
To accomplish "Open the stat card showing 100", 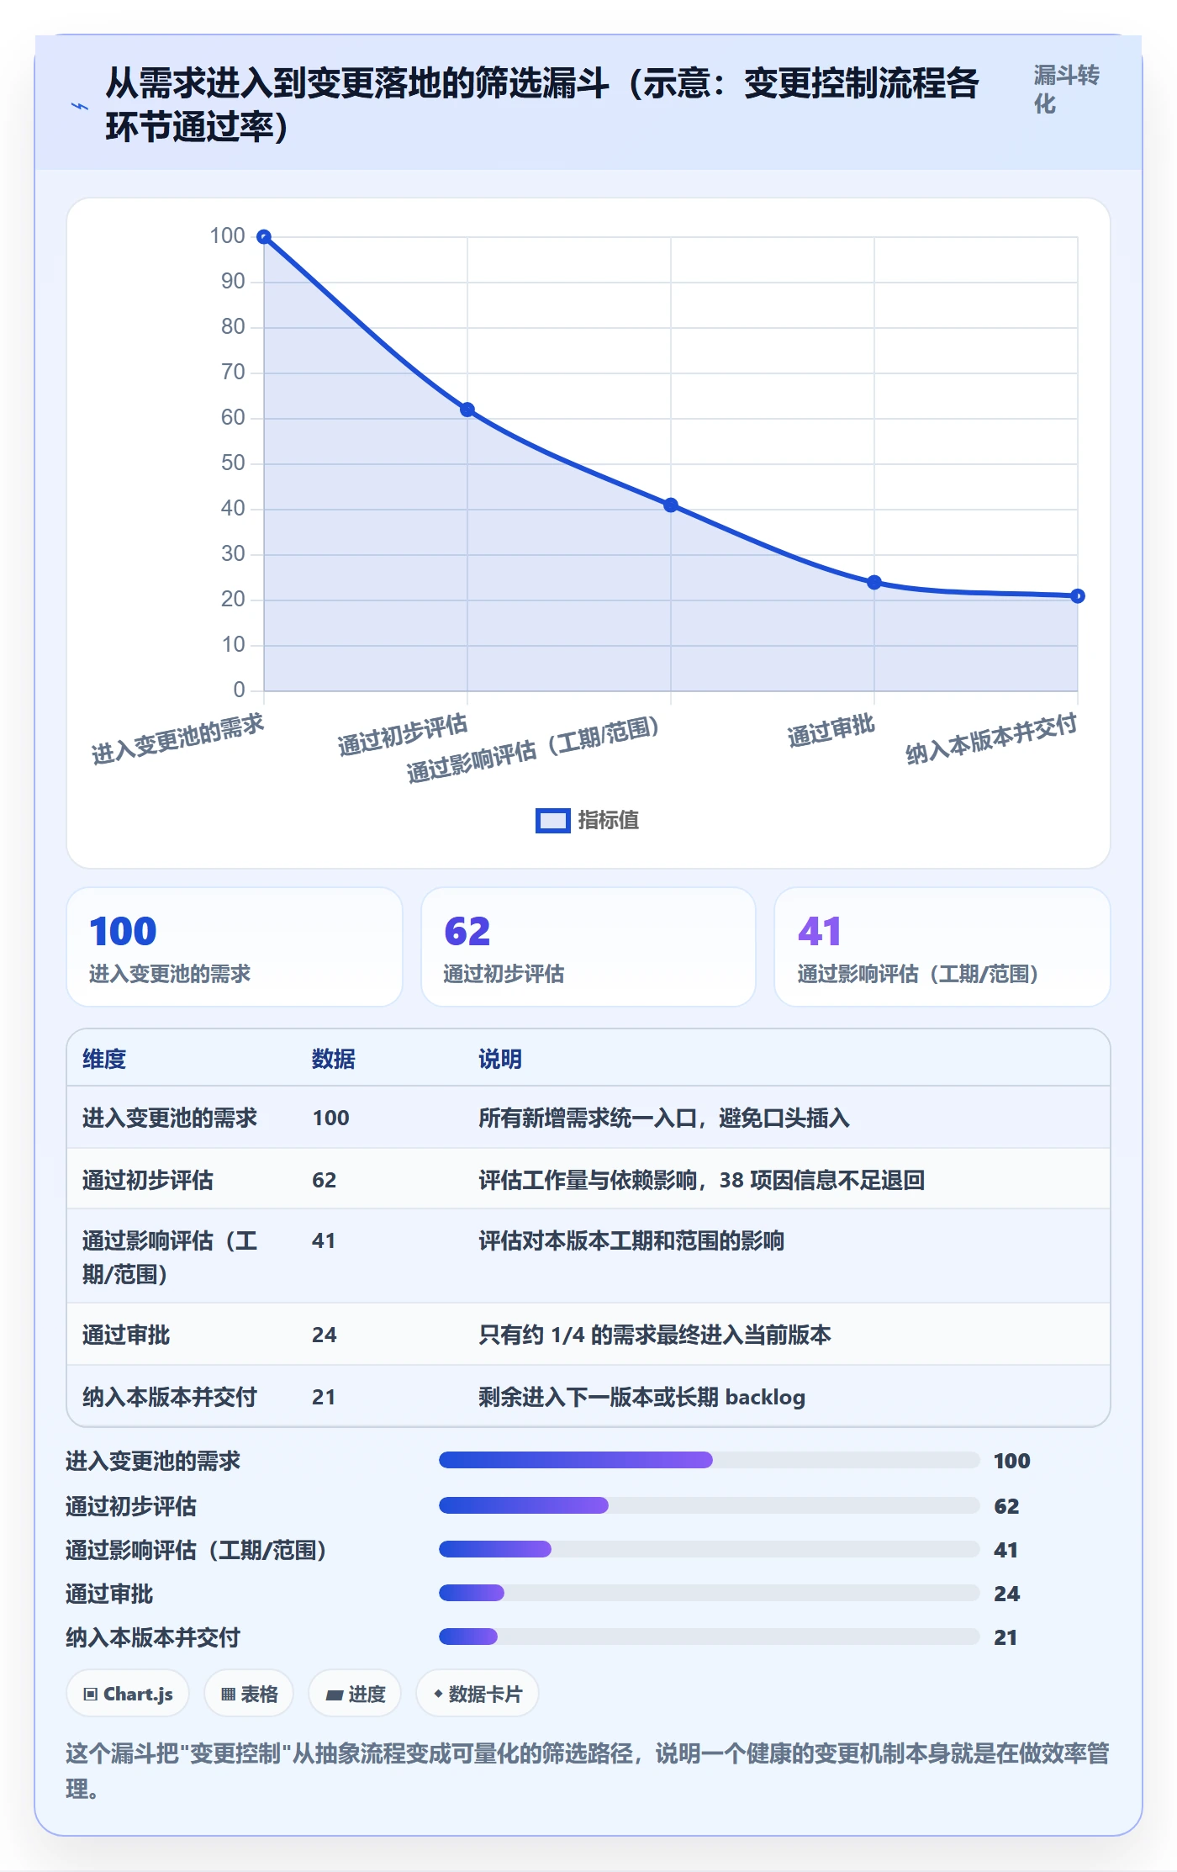I will coord(235,947).
